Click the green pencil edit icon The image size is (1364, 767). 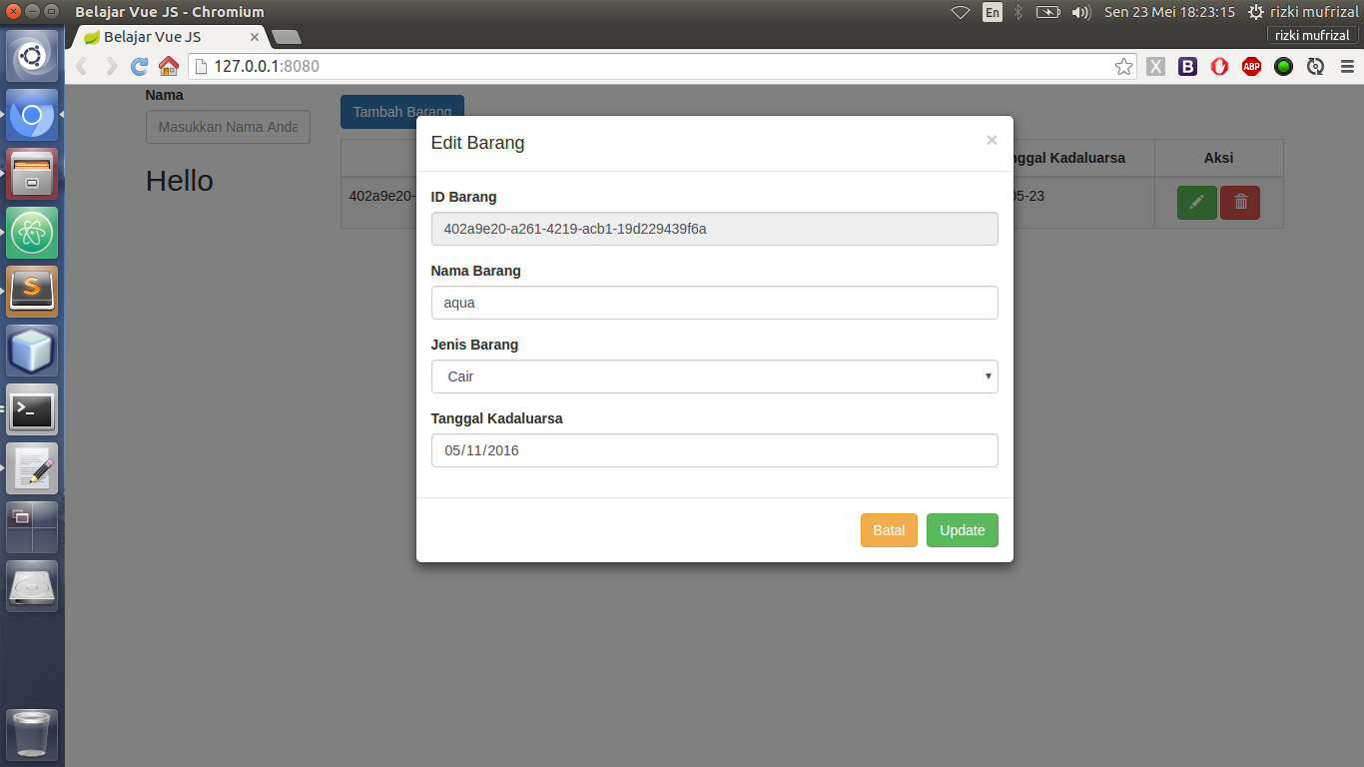pyautogui.click(x=1196, y=202)
